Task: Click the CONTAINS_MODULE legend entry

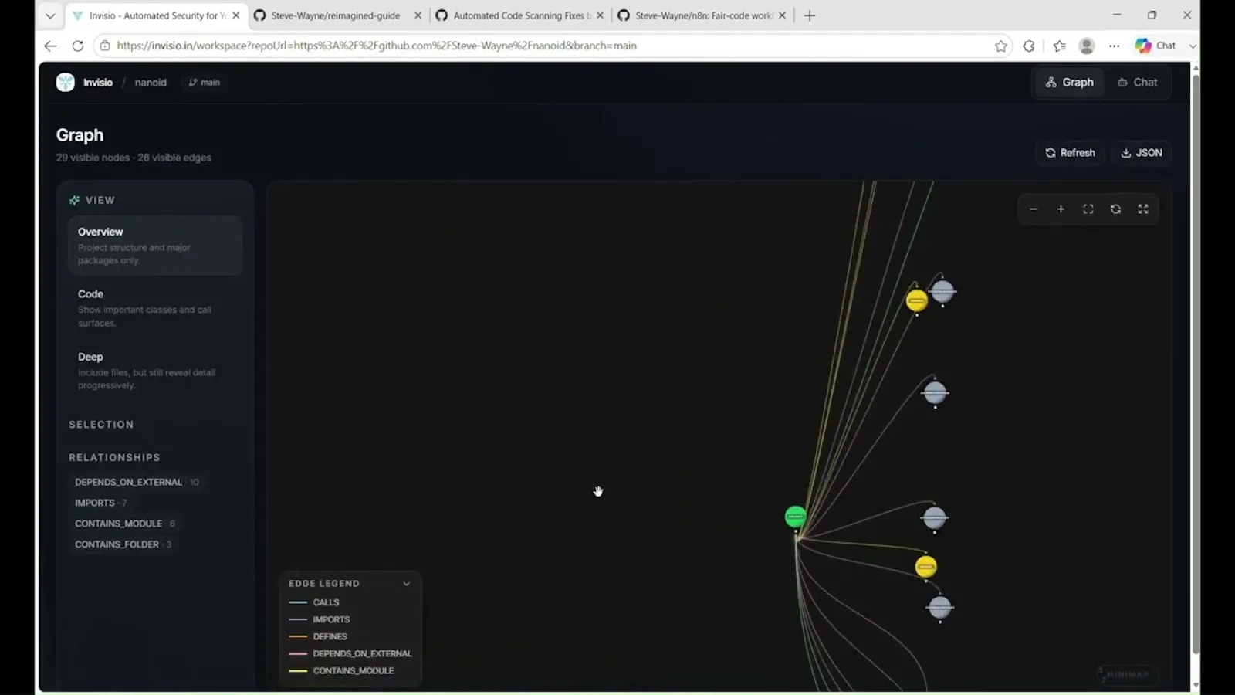Action: pos(341,670)
